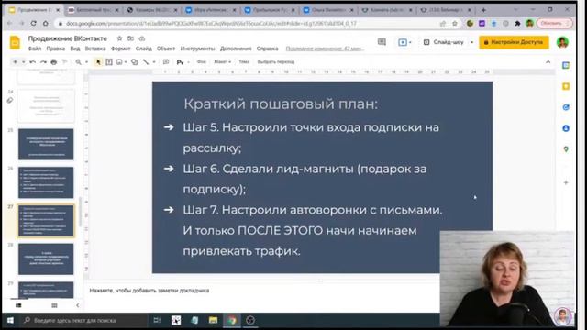Screen dimensions: 587x330
Task: Select slide 28 thumbnail
Action: click(x=46, y=258)
